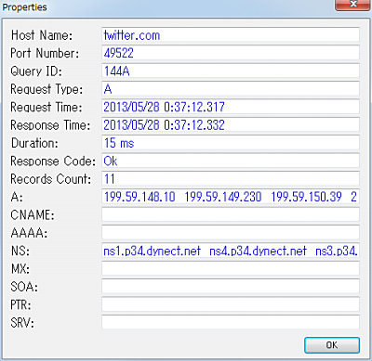Click the 'MX:' label
Screen dimensions: 372x361
pos(20,268)
